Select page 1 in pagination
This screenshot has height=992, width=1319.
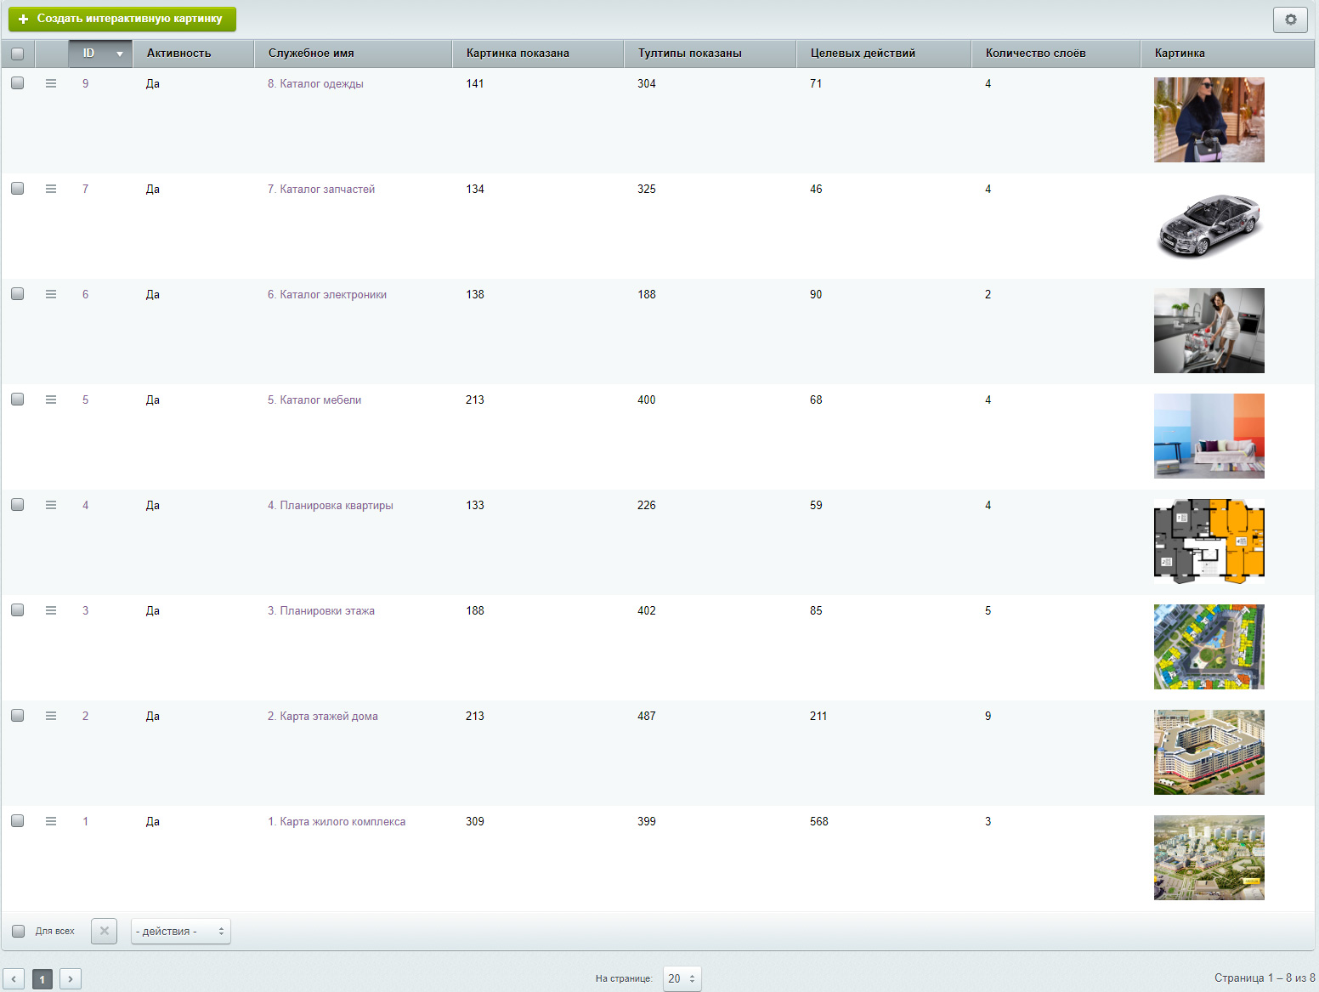tap(42, 979)
